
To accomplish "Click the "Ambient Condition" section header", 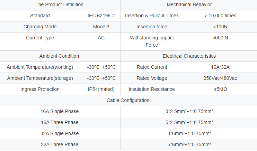I will pos(59,56).
